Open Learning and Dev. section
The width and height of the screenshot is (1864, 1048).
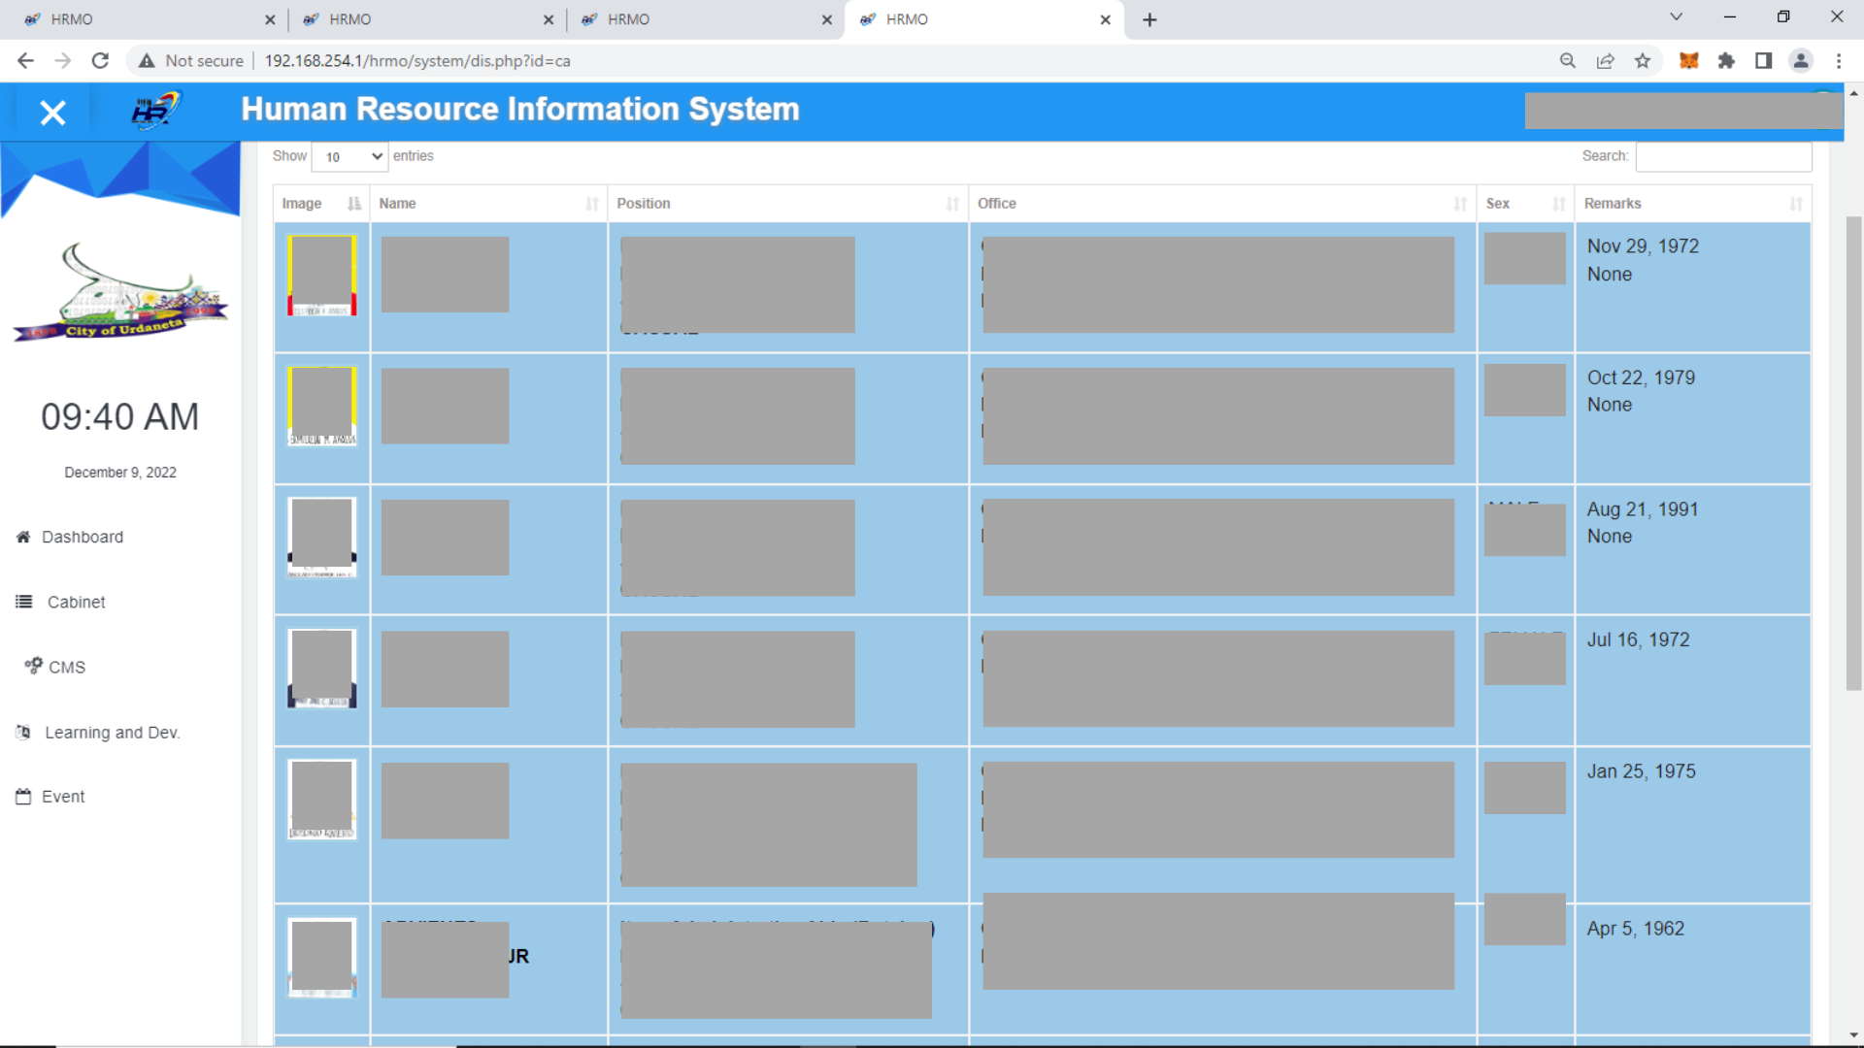pos(112,733)
